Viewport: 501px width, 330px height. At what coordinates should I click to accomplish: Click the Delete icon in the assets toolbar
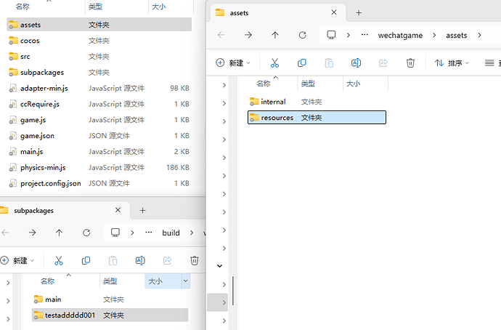pos(410,63)
